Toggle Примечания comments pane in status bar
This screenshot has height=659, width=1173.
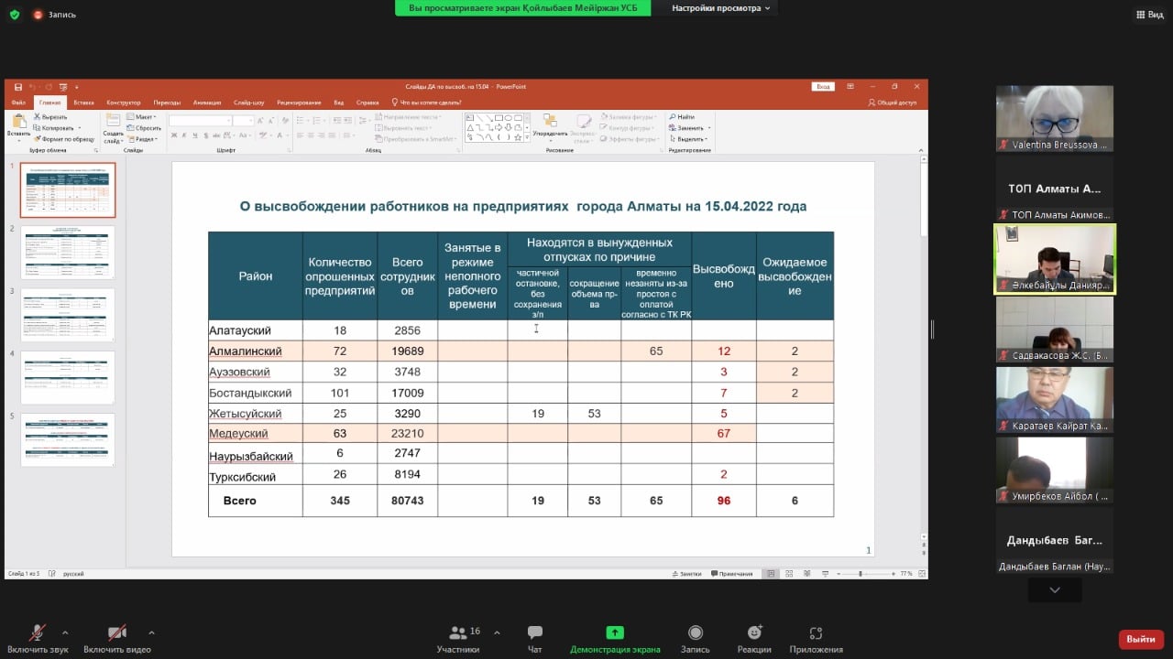730,574
